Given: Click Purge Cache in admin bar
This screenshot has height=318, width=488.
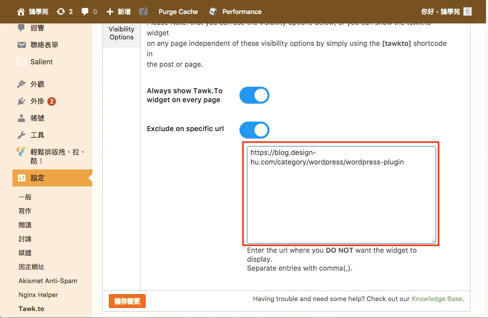Looking at the screenshot, I should coord(178,12).
